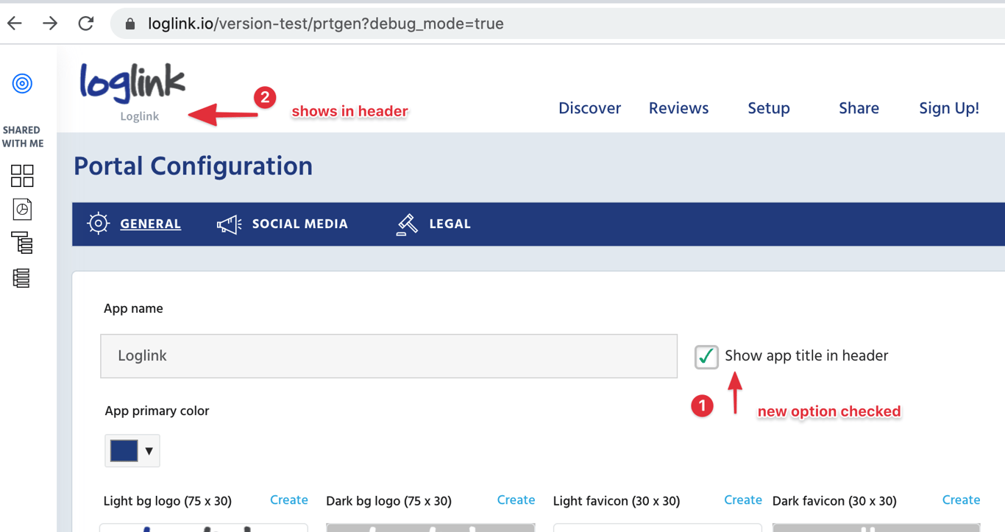Open the Discover menu item
The width and height of the screenshot is (1005, 532).
(589, 108)
